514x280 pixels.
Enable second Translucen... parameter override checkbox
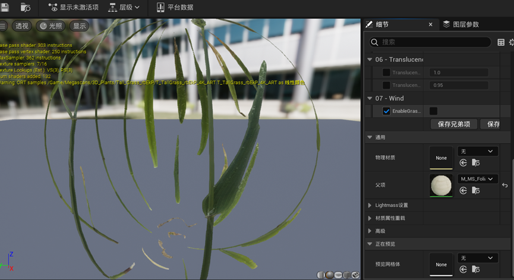coord(386,85)
